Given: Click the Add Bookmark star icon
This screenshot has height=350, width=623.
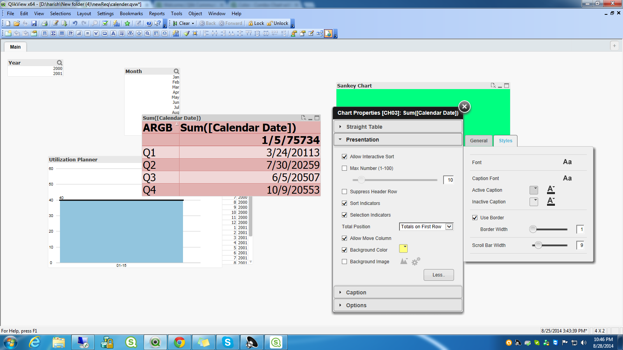Looking at the screenshot, I should click(x=127, y=23).
